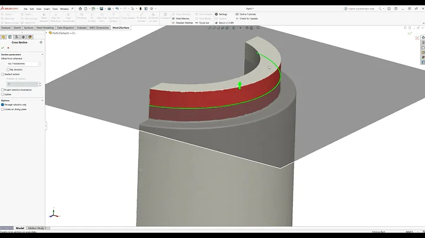Click the Rebuild traffic light icon
The width and height of the screenshot is (425, 238).
pos(140,9)
